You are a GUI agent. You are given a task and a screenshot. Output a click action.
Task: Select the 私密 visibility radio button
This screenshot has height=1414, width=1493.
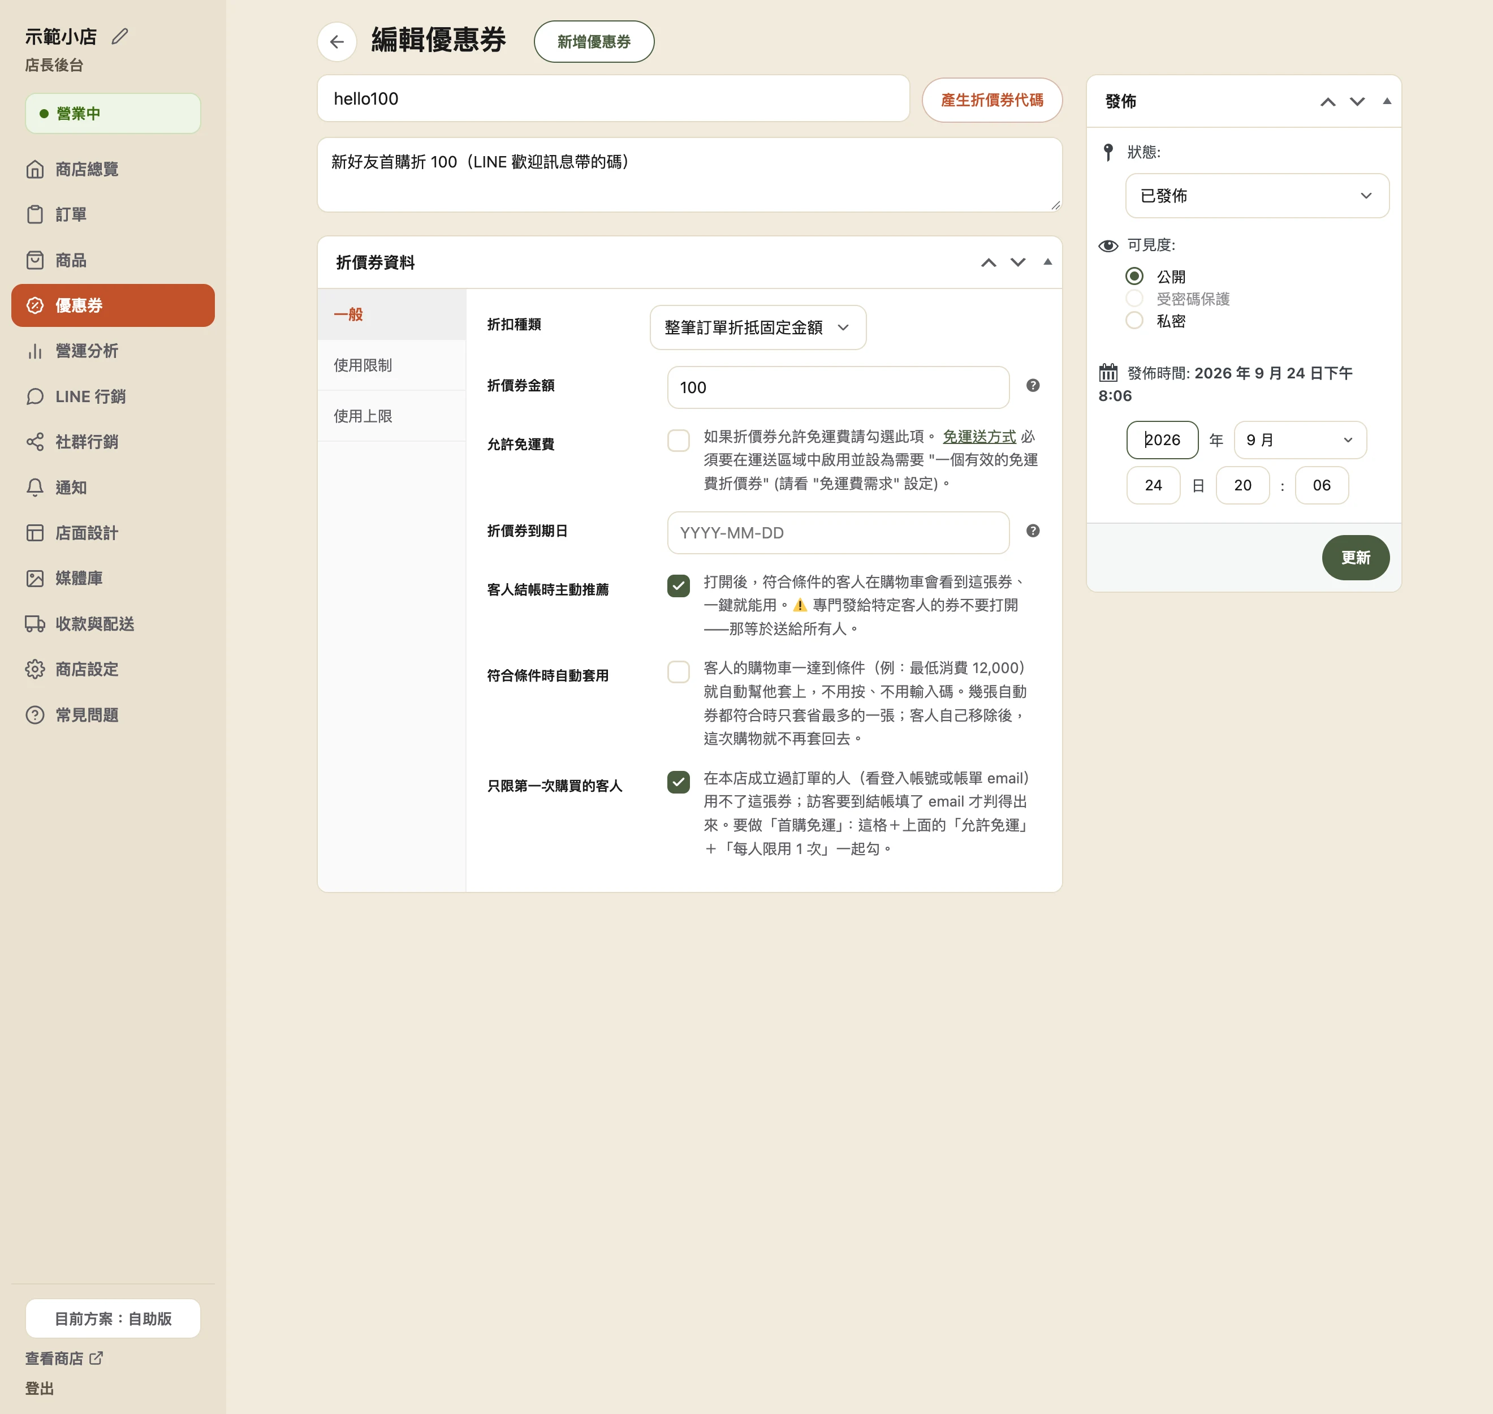tap(1134, 320)
